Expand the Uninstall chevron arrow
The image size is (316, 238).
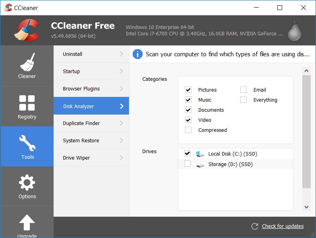point(121,54)
